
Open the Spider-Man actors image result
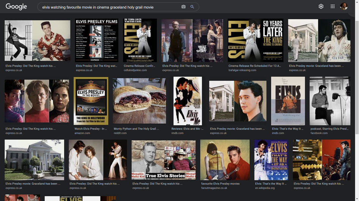pyautogui.click(x=37, y=101)
